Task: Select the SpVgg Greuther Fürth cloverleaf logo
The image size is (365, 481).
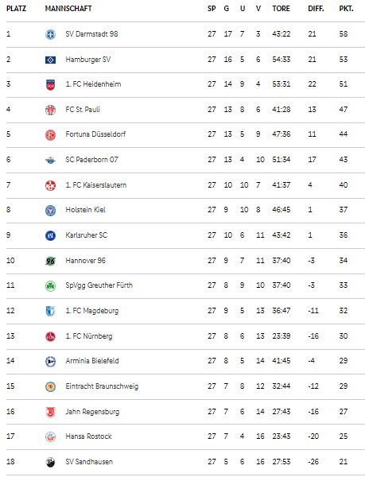Action: [x=50, y=285]
